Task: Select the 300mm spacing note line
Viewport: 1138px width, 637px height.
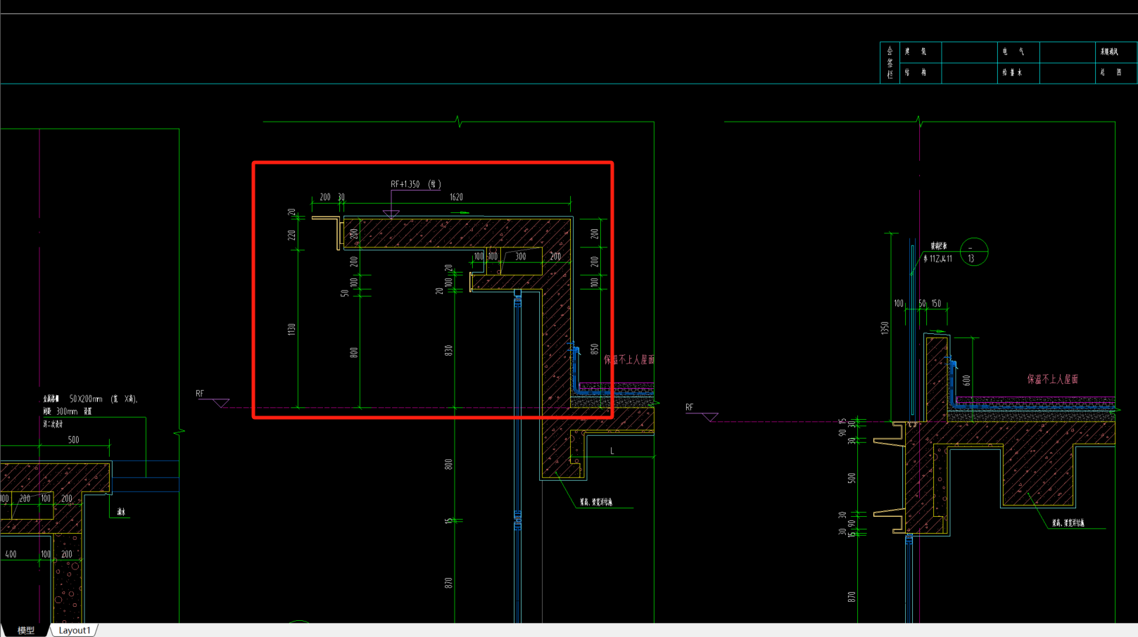Action: (x=68, y=411)
